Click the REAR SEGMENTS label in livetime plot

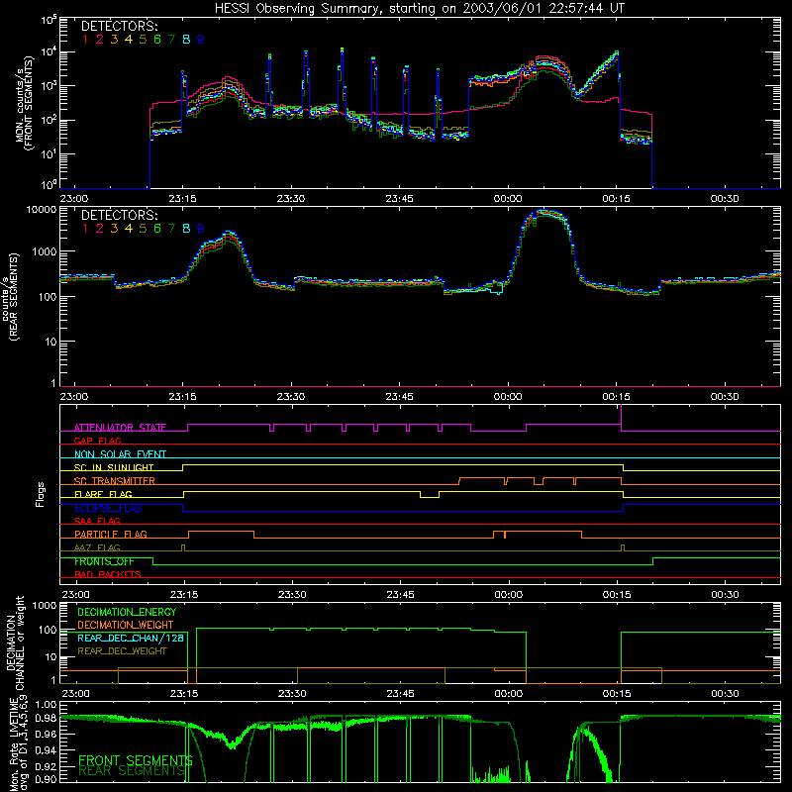pyautogui.click(x=132, y=770)
